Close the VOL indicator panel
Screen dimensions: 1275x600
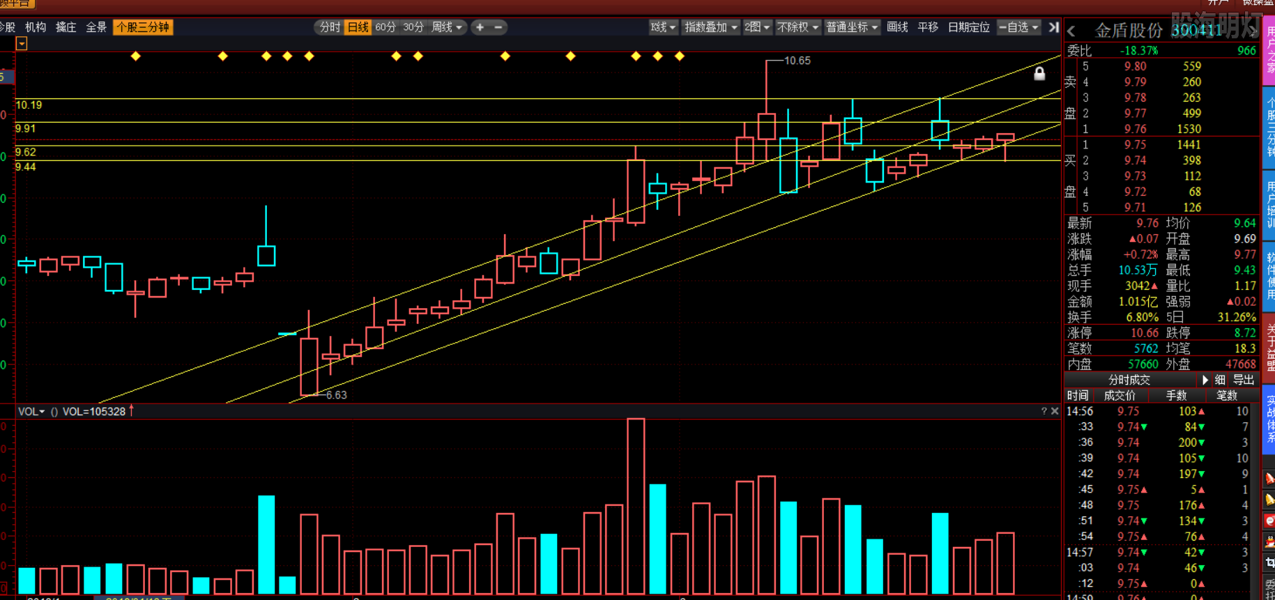point(1055,411)
